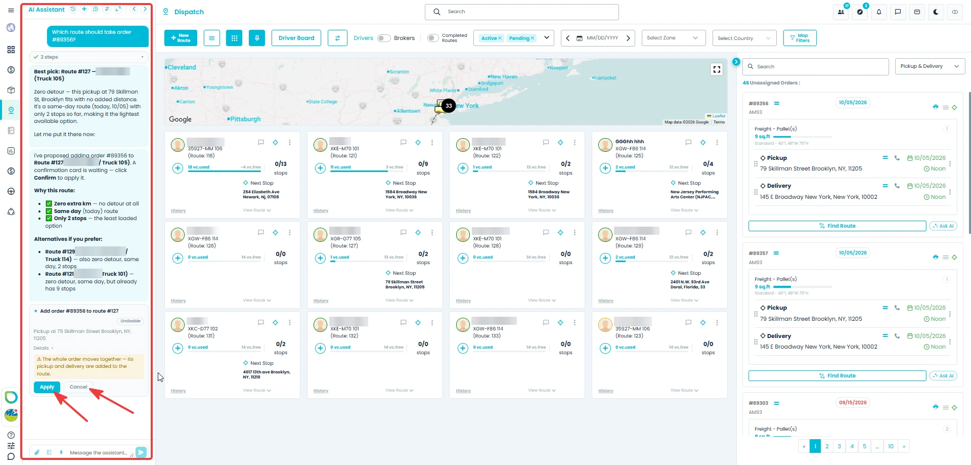Toggle the switch icon at top-right corner
Image resolution: width=971 pixels, height=465 pixels.
click(x=955, y=12)
